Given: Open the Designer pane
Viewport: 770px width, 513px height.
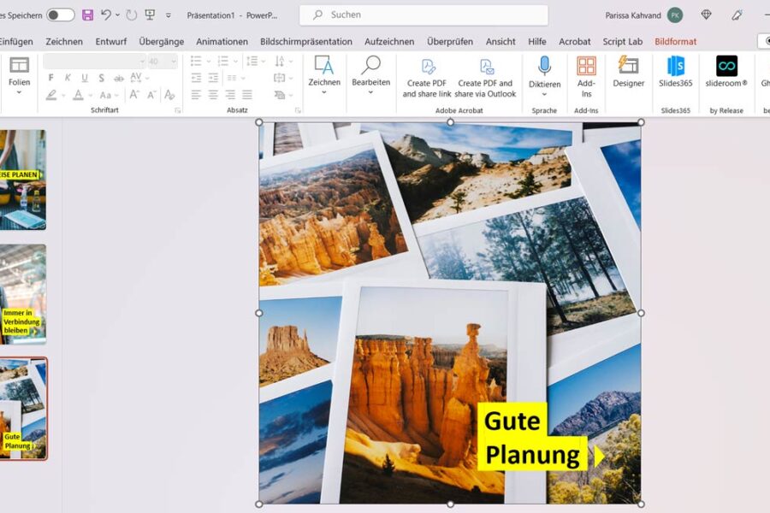Looking at the screenshot, I should point(628,73).
